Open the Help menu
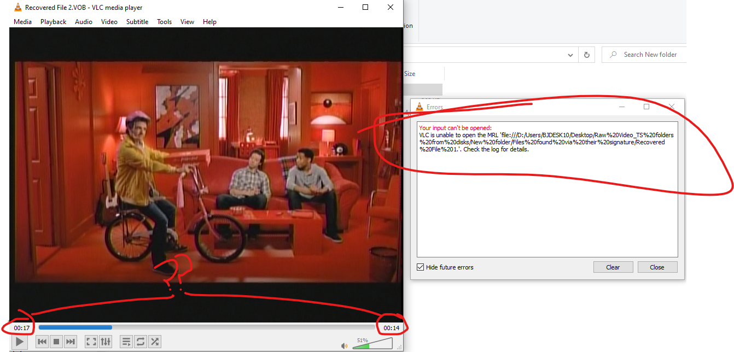Image resolution: width=734 pixels, height=352 pixels. pos(209,22)
